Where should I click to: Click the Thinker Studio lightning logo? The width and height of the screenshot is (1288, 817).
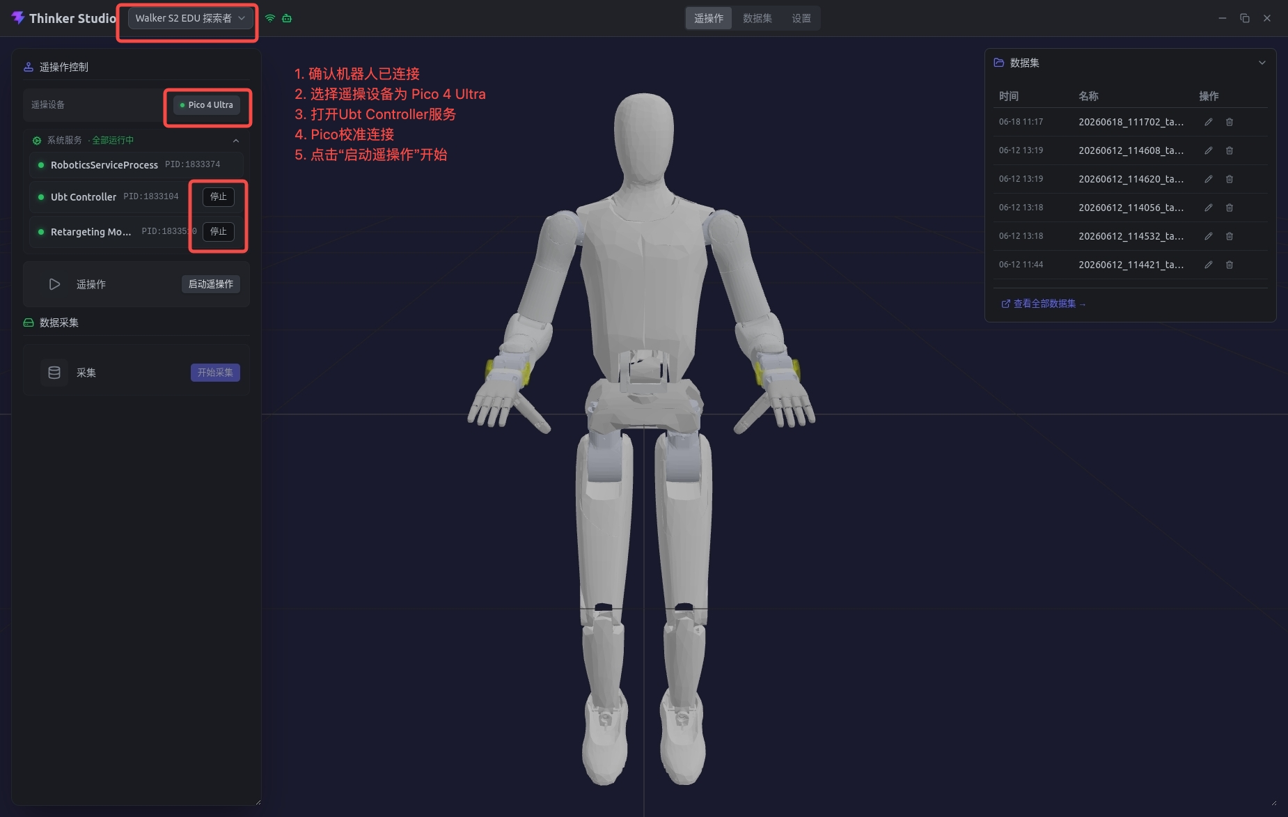[x=18, y=17]
